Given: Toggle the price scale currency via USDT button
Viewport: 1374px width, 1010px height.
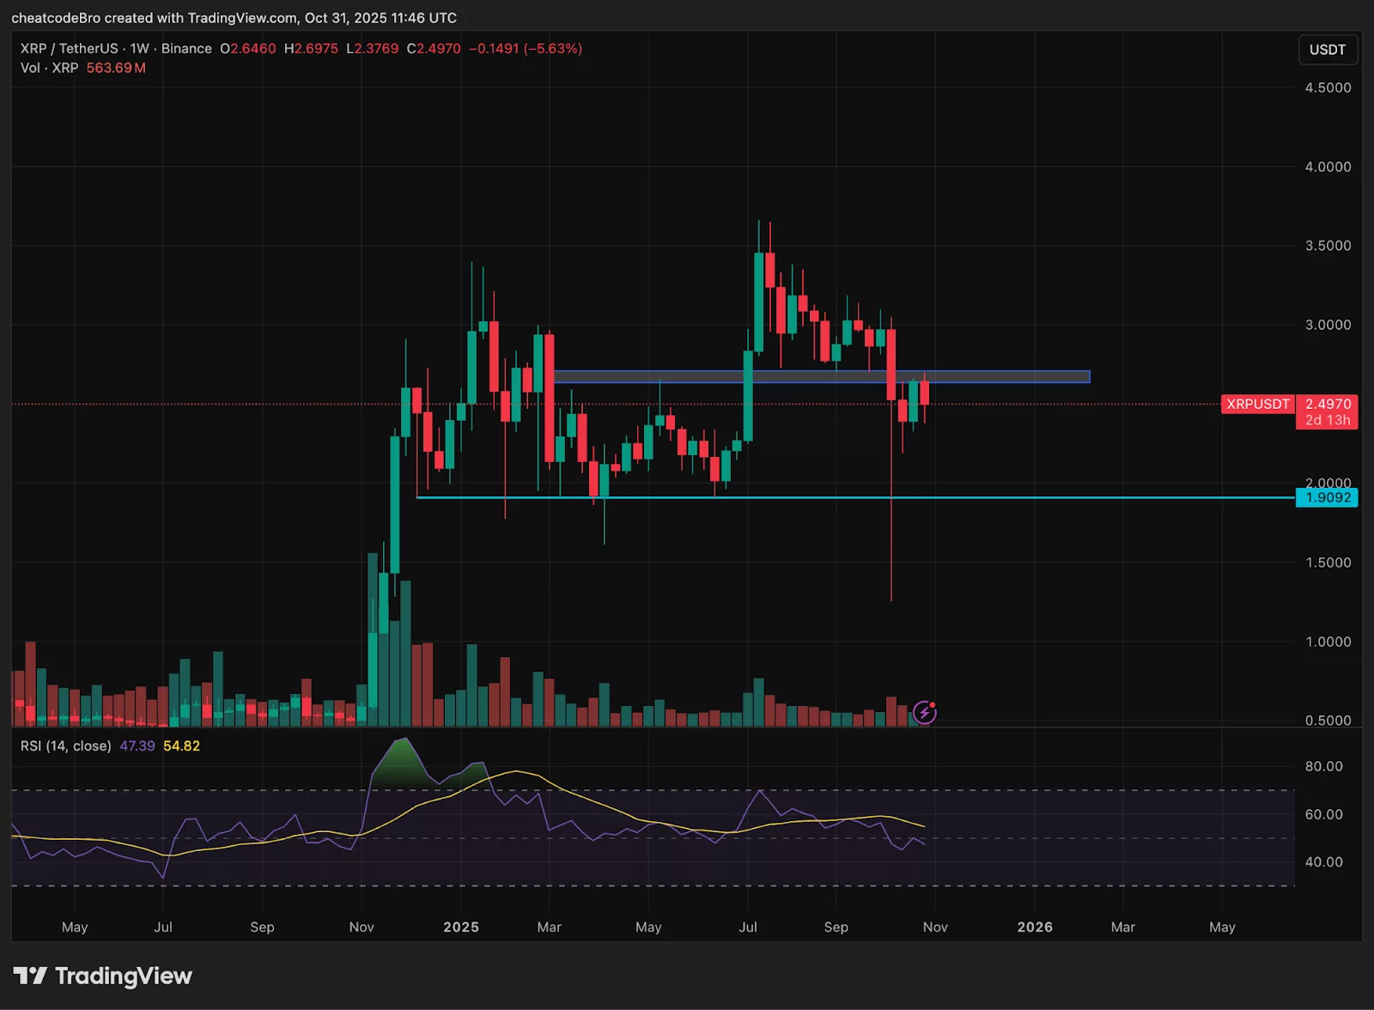Looking at the screenshot, I should pos(1328,49).
